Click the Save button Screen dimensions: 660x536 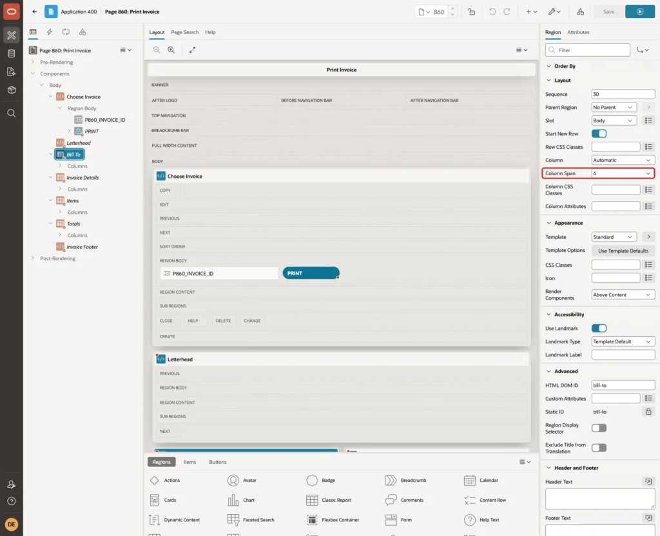tap(608, 12)
